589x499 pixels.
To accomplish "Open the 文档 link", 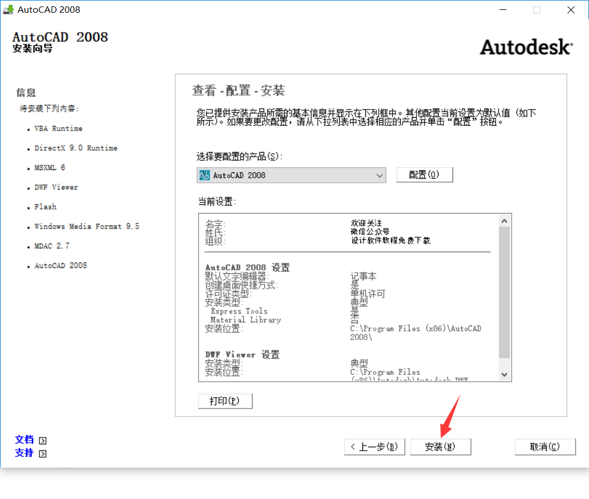I will (x=24, y=440).
